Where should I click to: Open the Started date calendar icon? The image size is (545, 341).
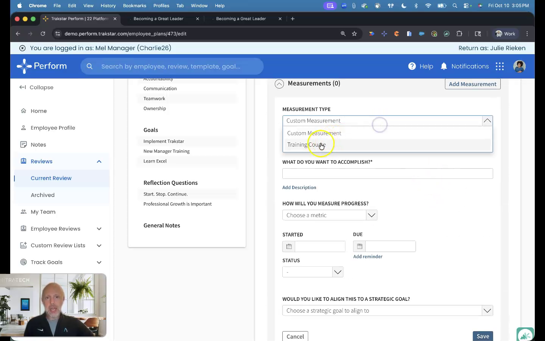[289, 246]
